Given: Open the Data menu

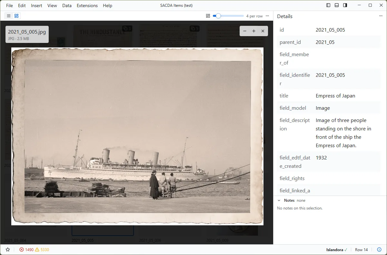Looking at the screenshot, I should 67,5.
